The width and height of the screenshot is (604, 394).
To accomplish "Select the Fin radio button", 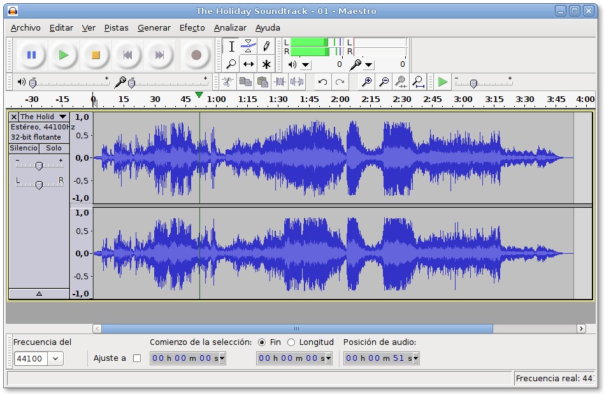I will coord(262,342).
